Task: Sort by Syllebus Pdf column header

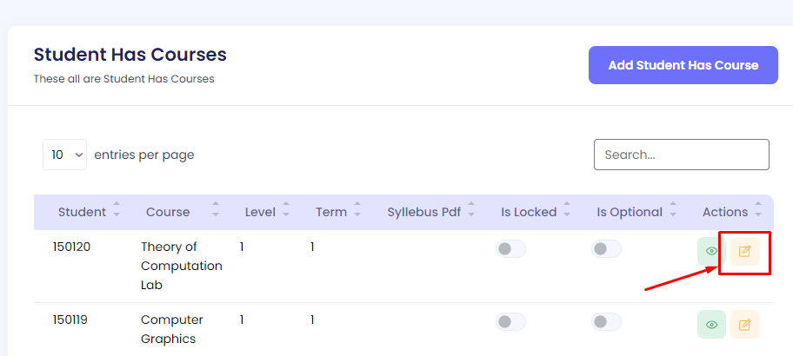Action: point(424,212)
